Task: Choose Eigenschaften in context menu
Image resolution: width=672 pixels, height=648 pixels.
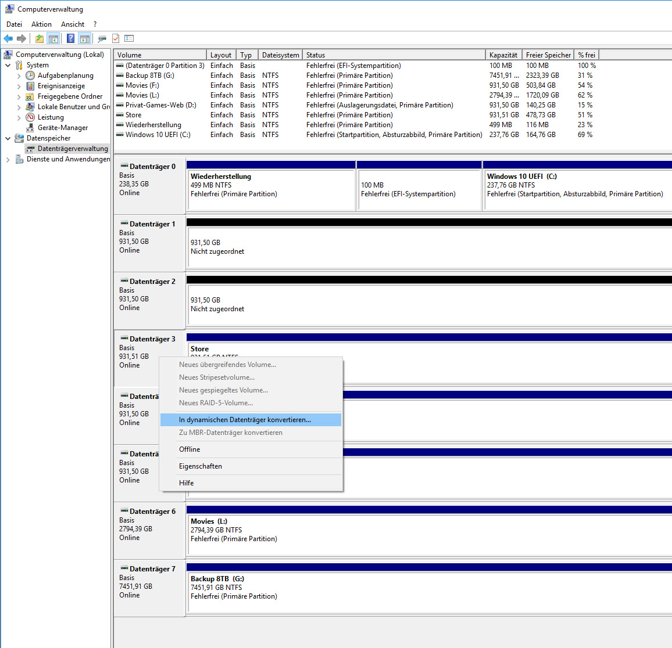Action: tap(251, 466)
